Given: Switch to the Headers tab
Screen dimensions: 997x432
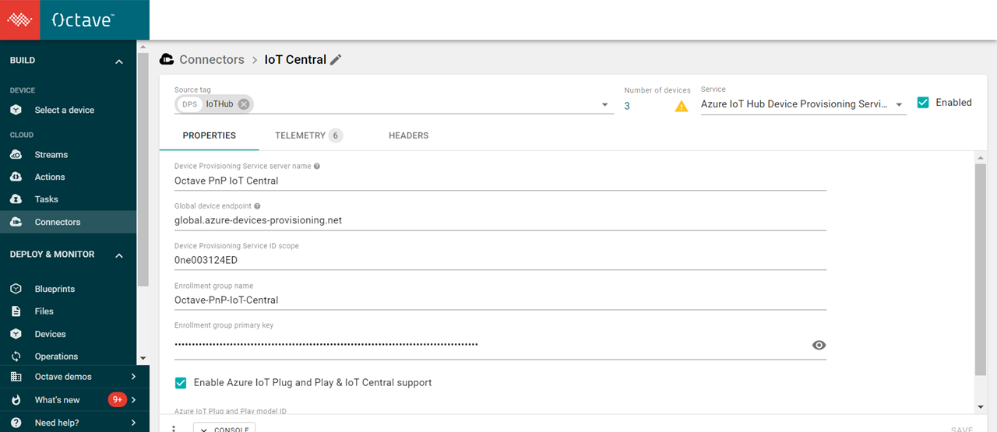Looking at the screenshot, I should [409, 135].
